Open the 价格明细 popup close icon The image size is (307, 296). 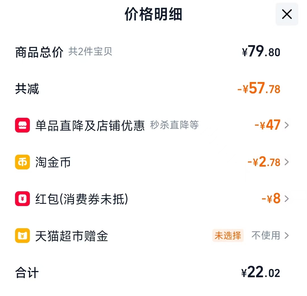point(287,14)
